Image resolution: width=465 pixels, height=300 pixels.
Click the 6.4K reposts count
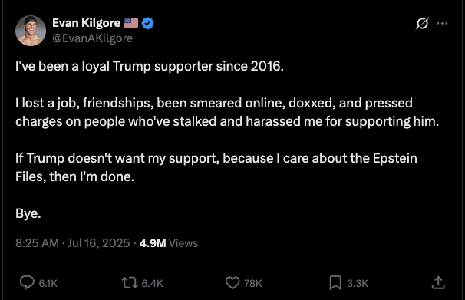[x=152, y=283]
